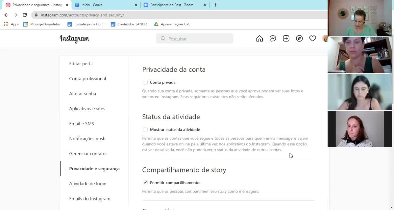This screenshot has height=210, width=394.
Task: Close the Participante do Post Zoom tab
Action: coord(205,5)
